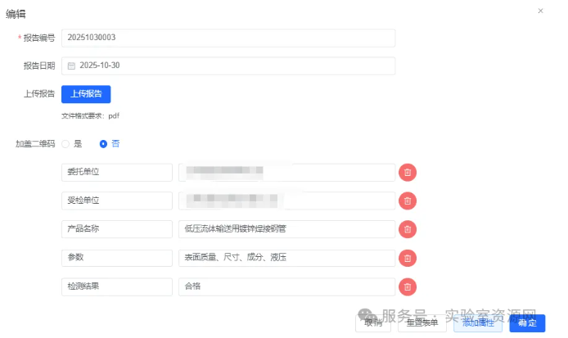Select 否 for 加盖二维码
The height and width of the screenshot is (338, 568).
click(x=103, y=143)
